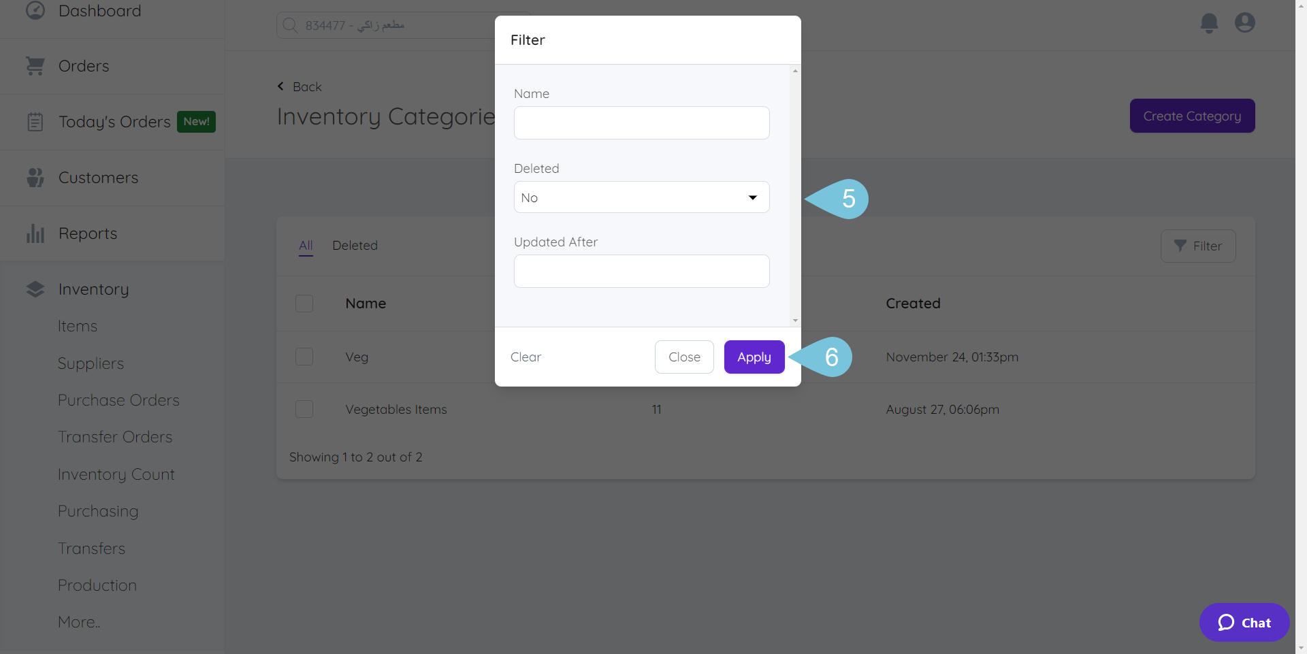This screenshot has height=654, width=1307.
Task: Check the Veg category row checkbox
Action: (304, 357)
